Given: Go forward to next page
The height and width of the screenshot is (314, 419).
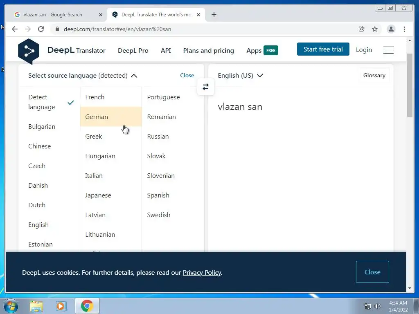Looking at the screenshot, I should (28, 29).
